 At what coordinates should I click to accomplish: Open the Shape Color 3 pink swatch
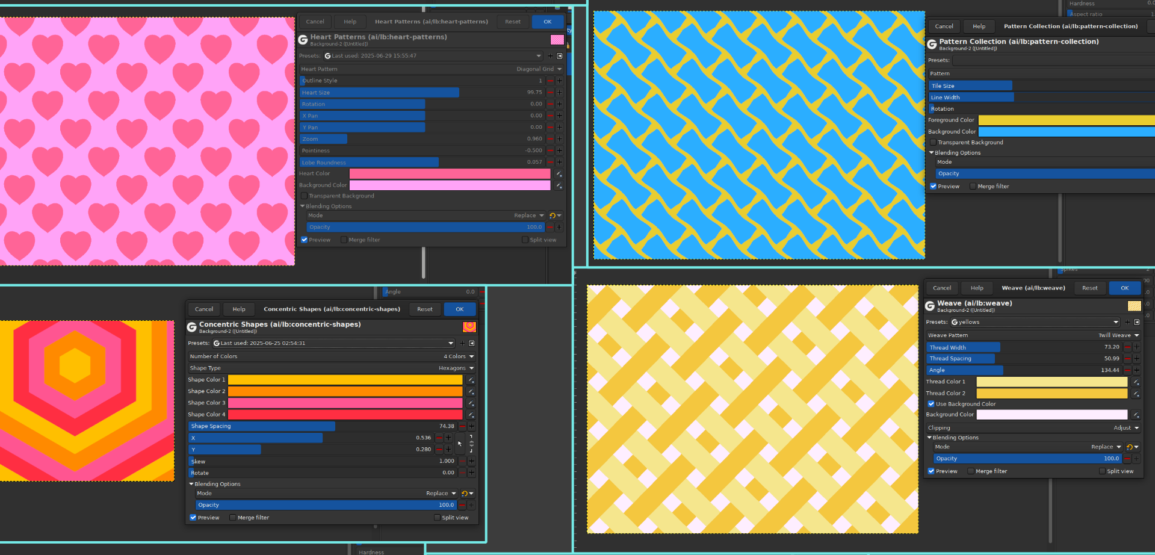point(345,403)
